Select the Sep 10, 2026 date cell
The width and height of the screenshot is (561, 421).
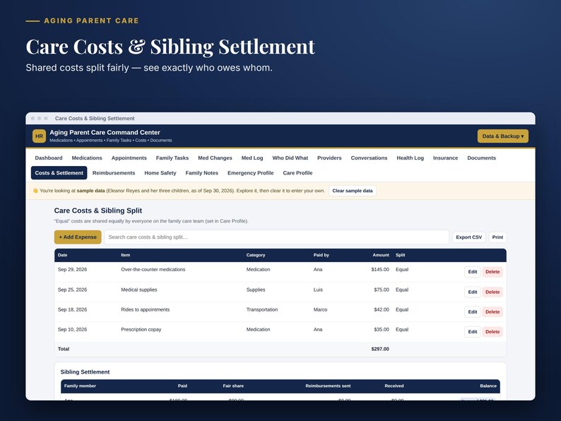tap(72, 329)
